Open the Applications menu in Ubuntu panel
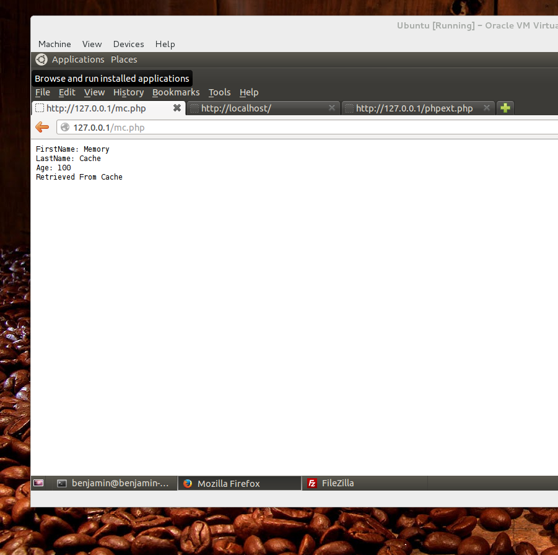The height and width of the screenshot is (555, 558). coord(78,59)
